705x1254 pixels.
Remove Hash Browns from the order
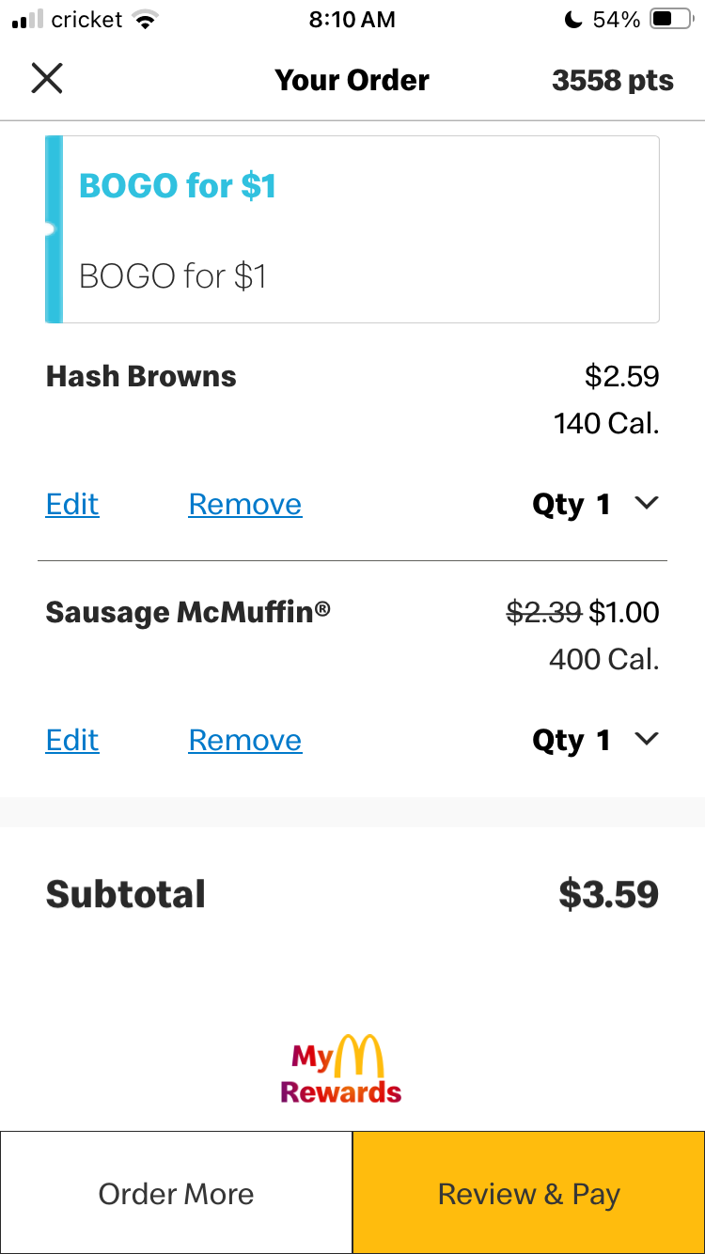pyautogui.click(x=244, y=504)
